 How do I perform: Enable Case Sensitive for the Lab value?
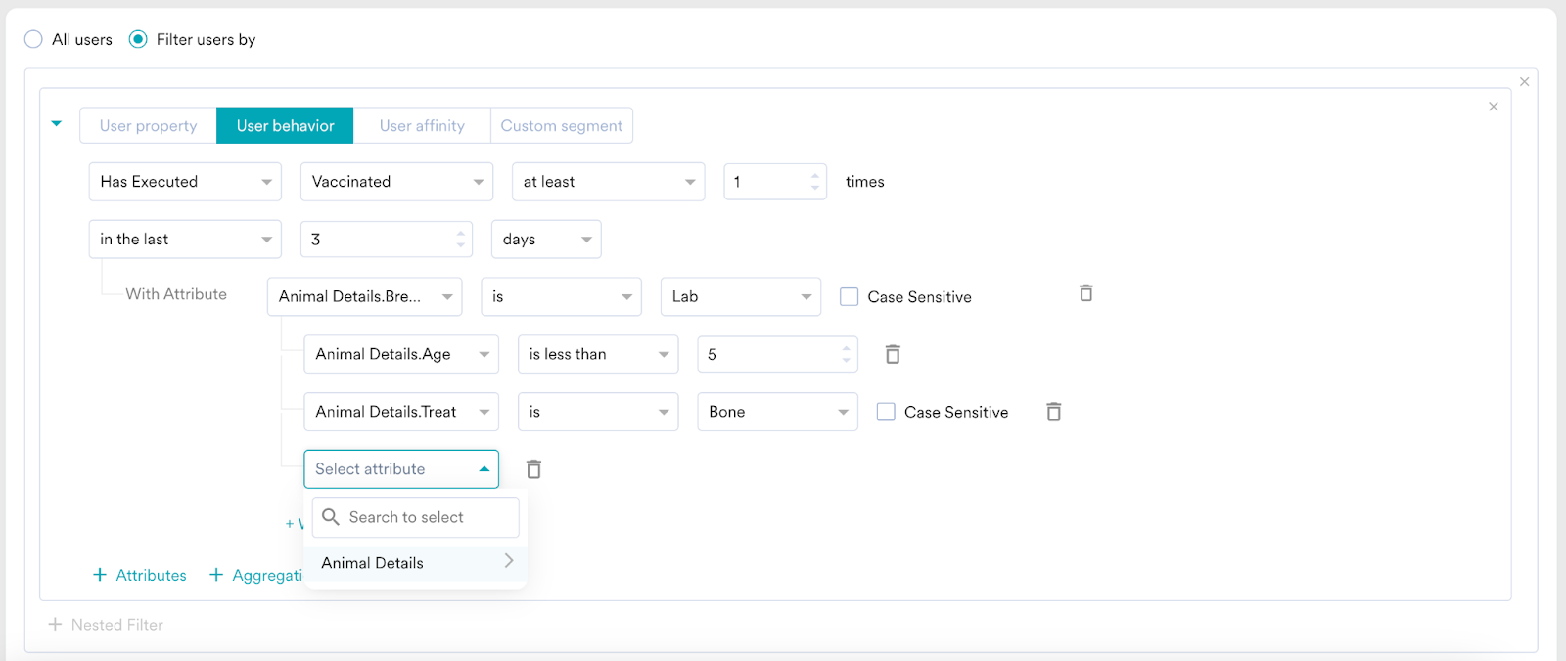click(850, 297)
